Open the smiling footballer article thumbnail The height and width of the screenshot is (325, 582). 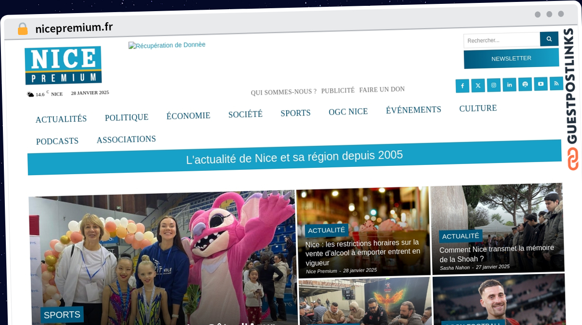click(x=499, y=299)
